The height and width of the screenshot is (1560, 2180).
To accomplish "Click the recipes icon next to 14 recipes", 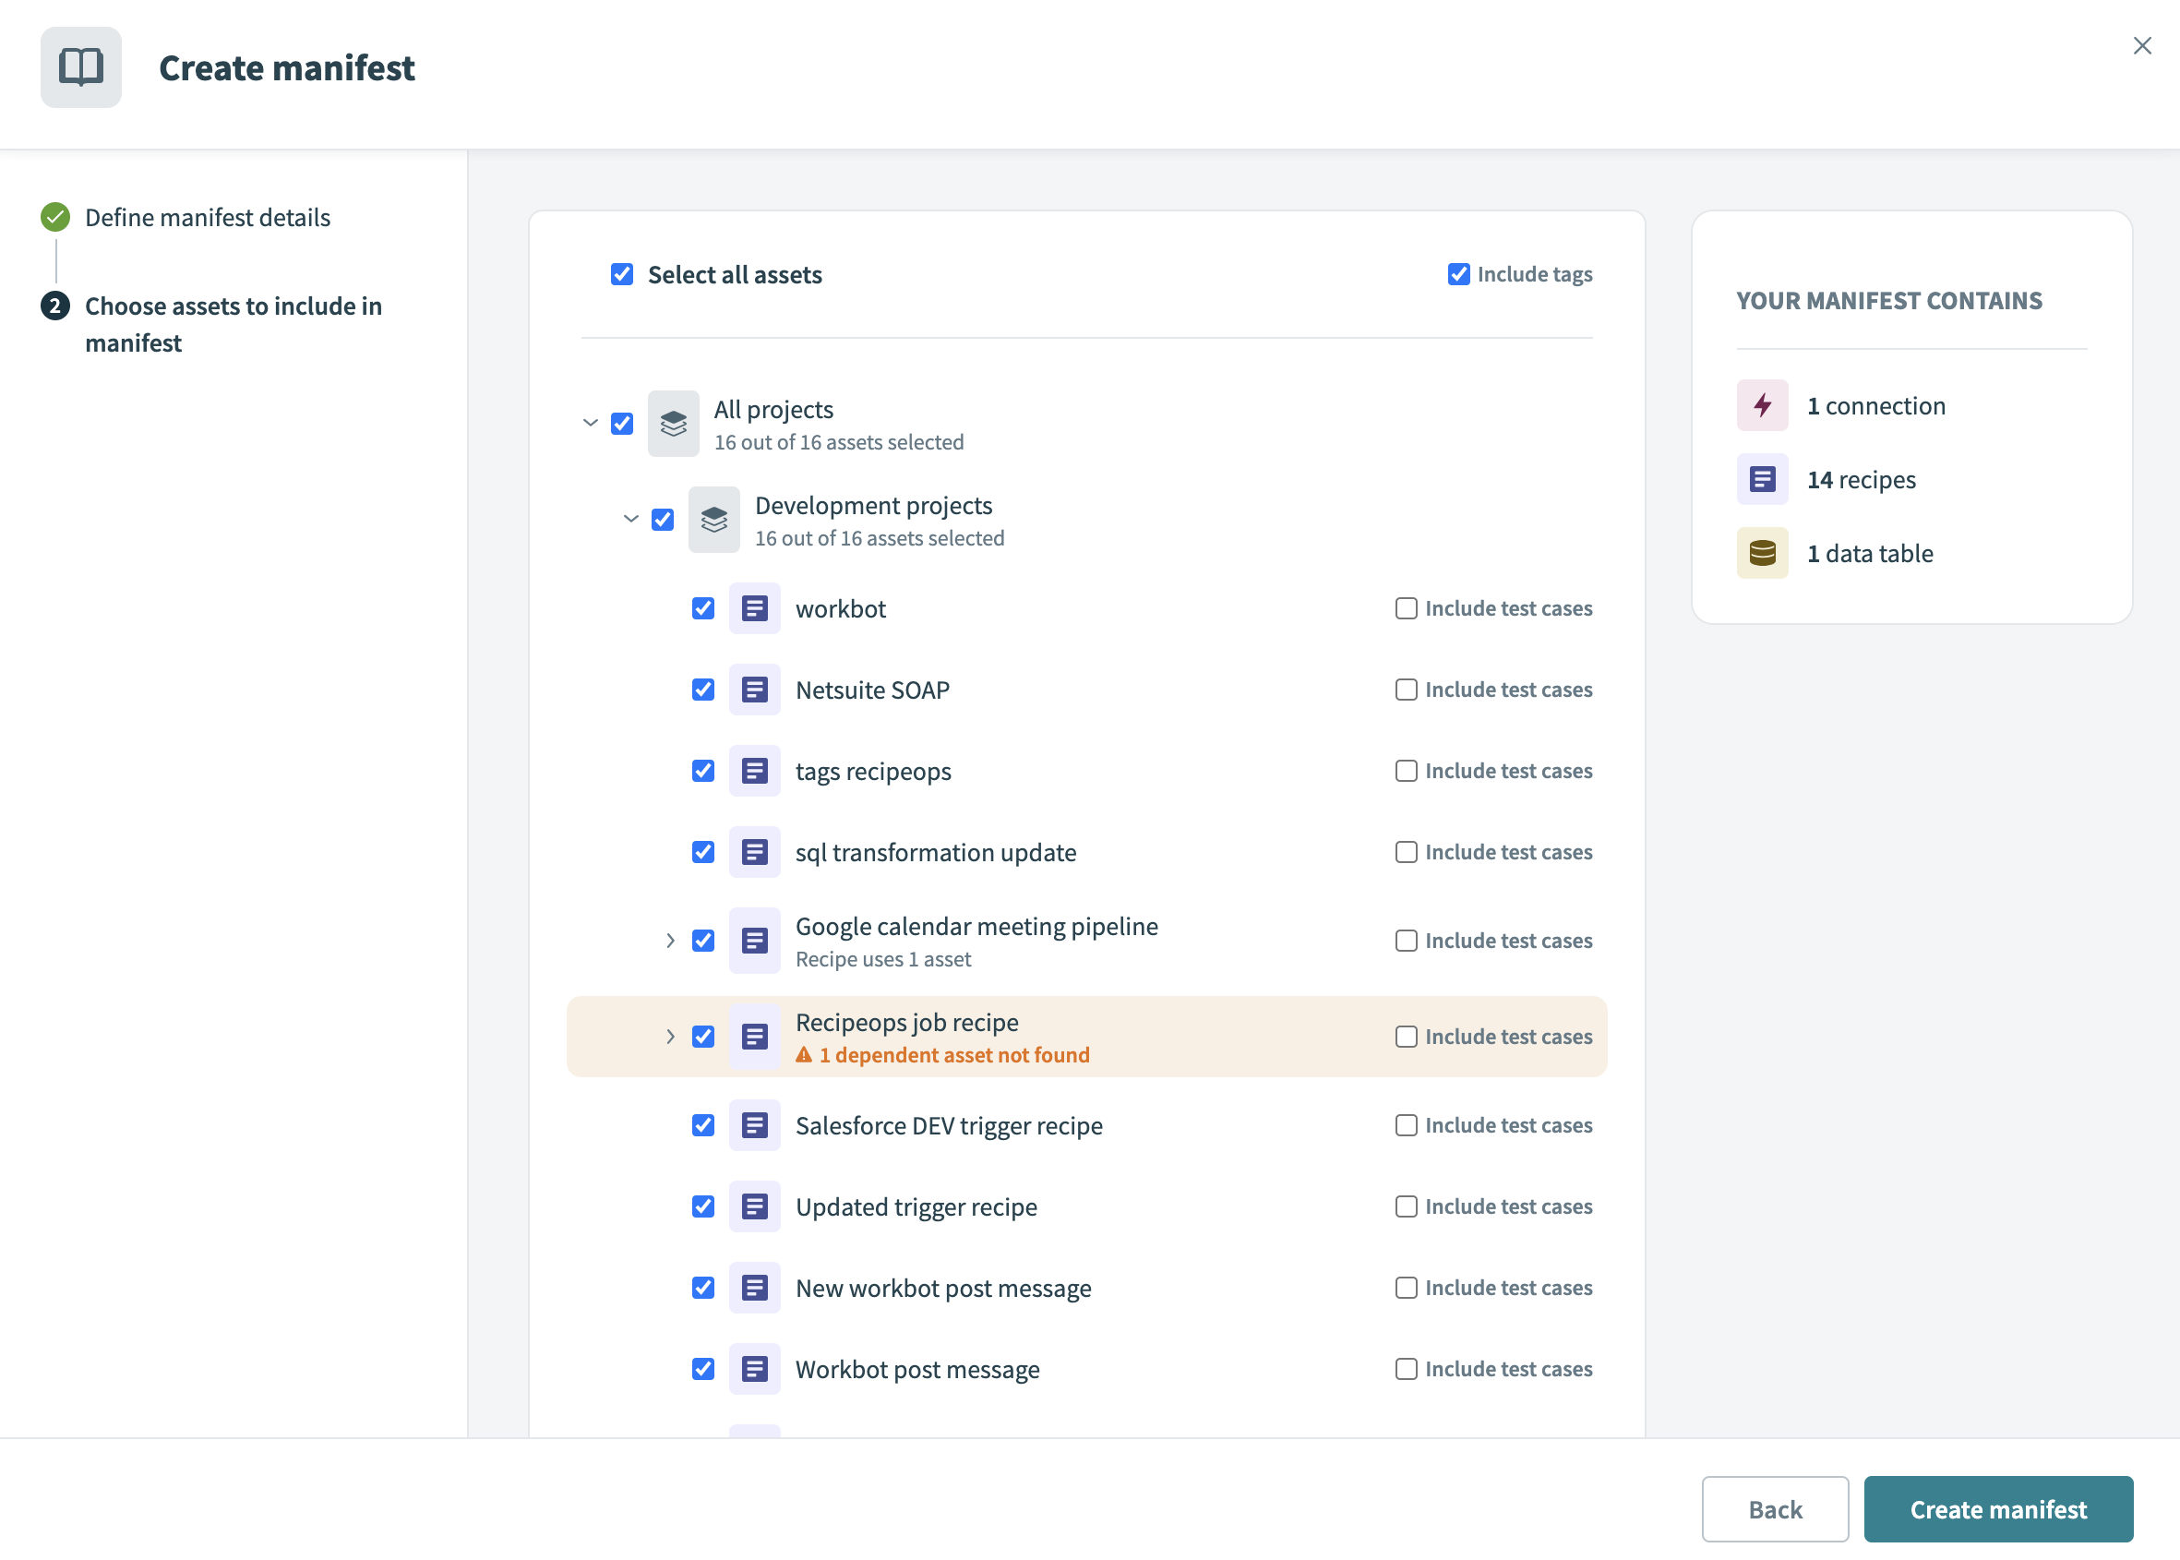I will coord(1762,478).
